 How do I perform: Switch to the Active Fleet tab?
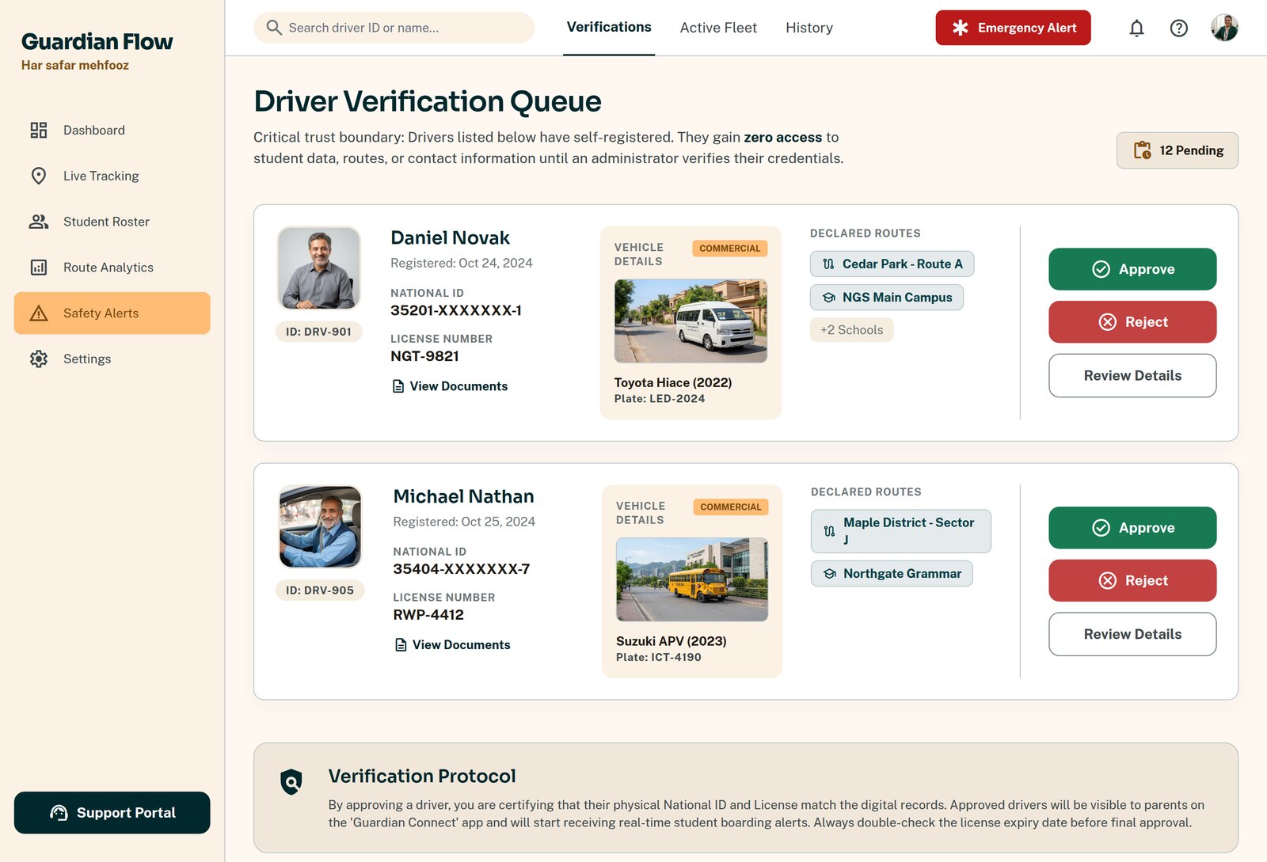click(718, 28)
